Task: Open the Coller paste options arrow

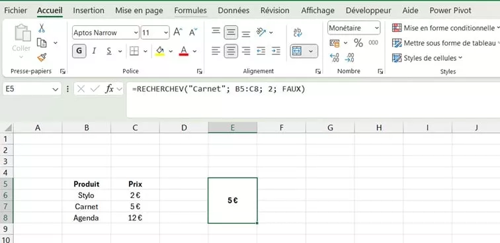Action: pos(21,57)
